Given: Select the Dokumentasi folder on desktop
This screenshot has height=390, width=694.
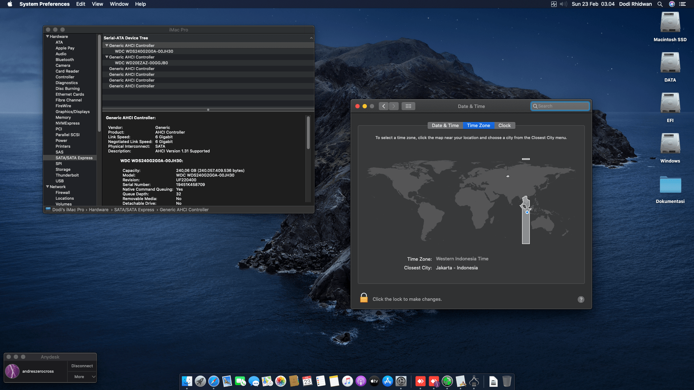Looking at the screenshot, I should point(670,190).
